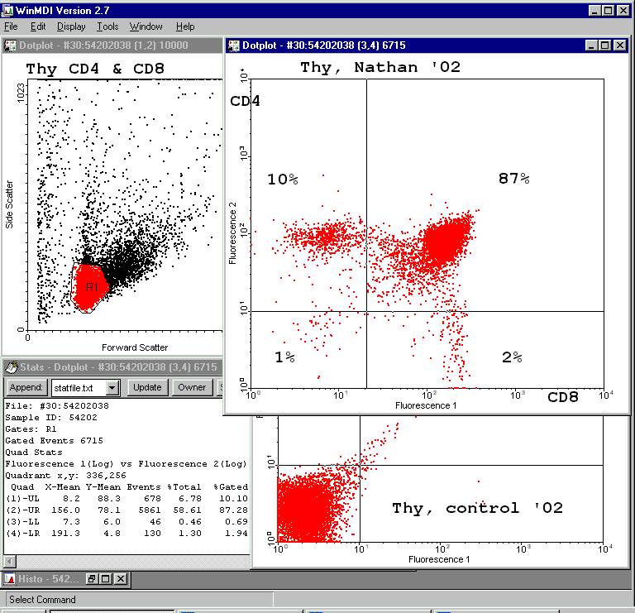Maximize the minimized Histo window
The height and width of the screenshot is (613, 635).
click(x=107, y=579)
